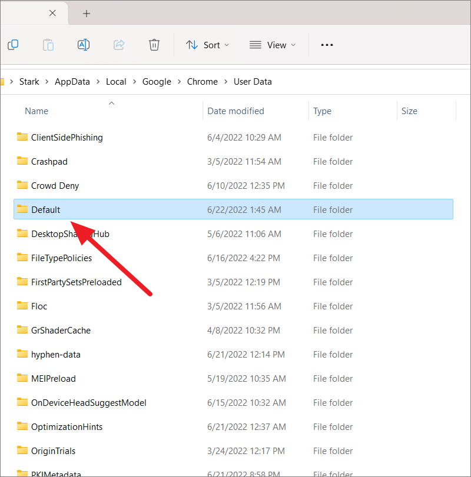Select the Floc folder
The width and height of the screenshot is (471, 477).
(233, 306)
